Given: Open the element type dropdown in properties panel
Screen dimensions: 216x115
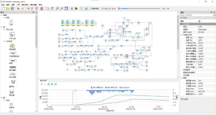Looking at the screenshot, I should [198, 18].
